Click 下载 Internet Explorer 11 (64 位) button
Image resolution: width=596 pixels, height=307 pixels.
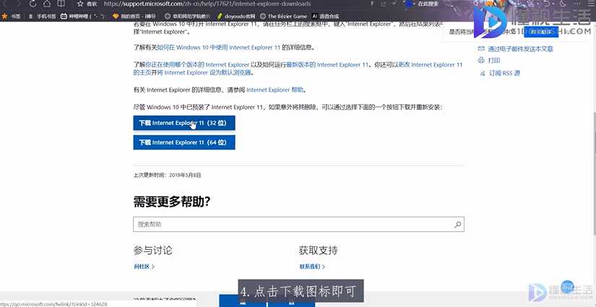[184, 142]
